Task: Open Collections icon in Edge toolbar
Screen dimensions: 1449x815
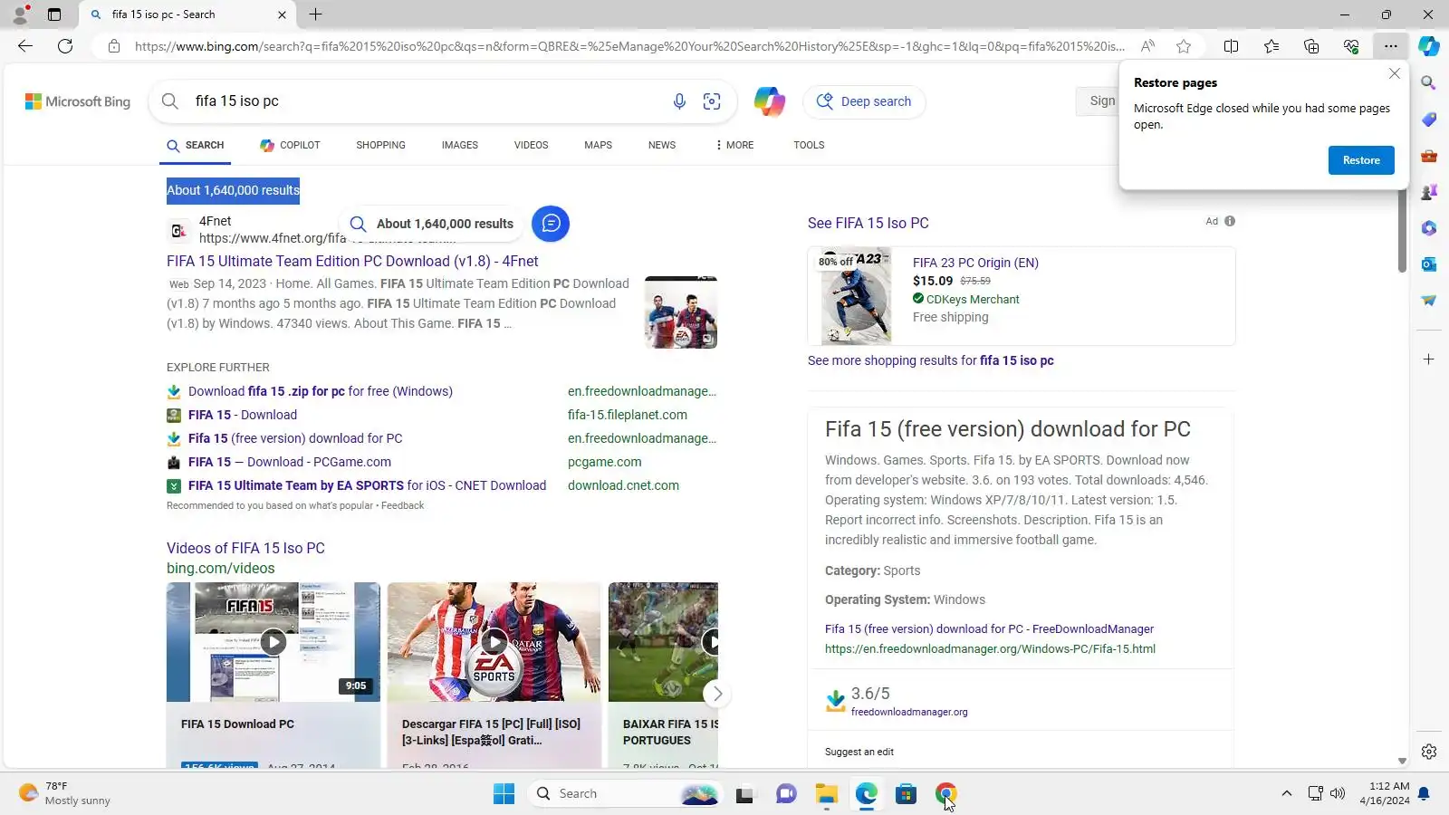Action: click(x=1311, y=46)
